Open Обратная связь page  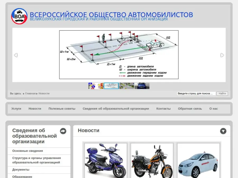point(190,109)
